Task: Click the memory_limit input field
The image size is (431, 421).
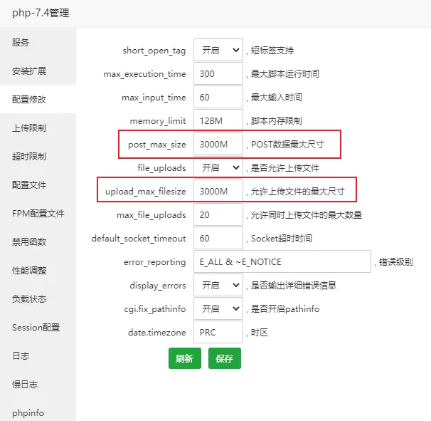Action: tap(218, 120)
